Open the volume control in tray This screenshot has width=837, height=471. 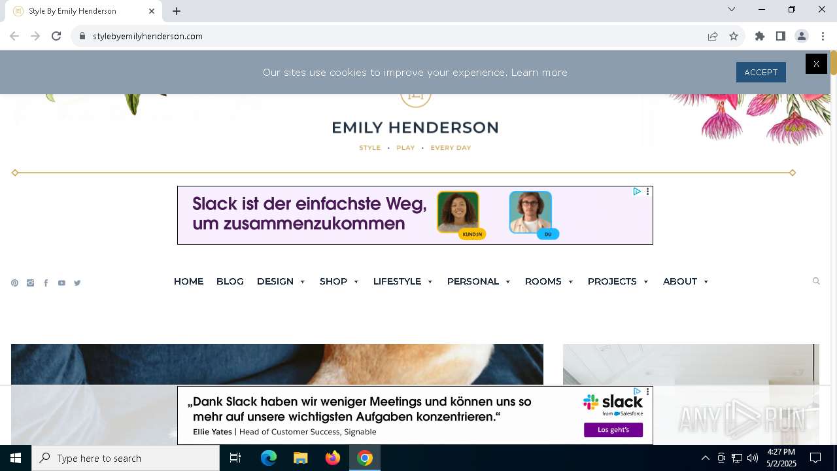(x=753, y=458)
